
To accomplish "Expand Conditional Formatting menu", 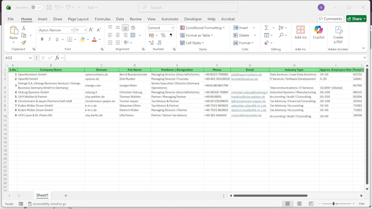I will click(202, 28).
